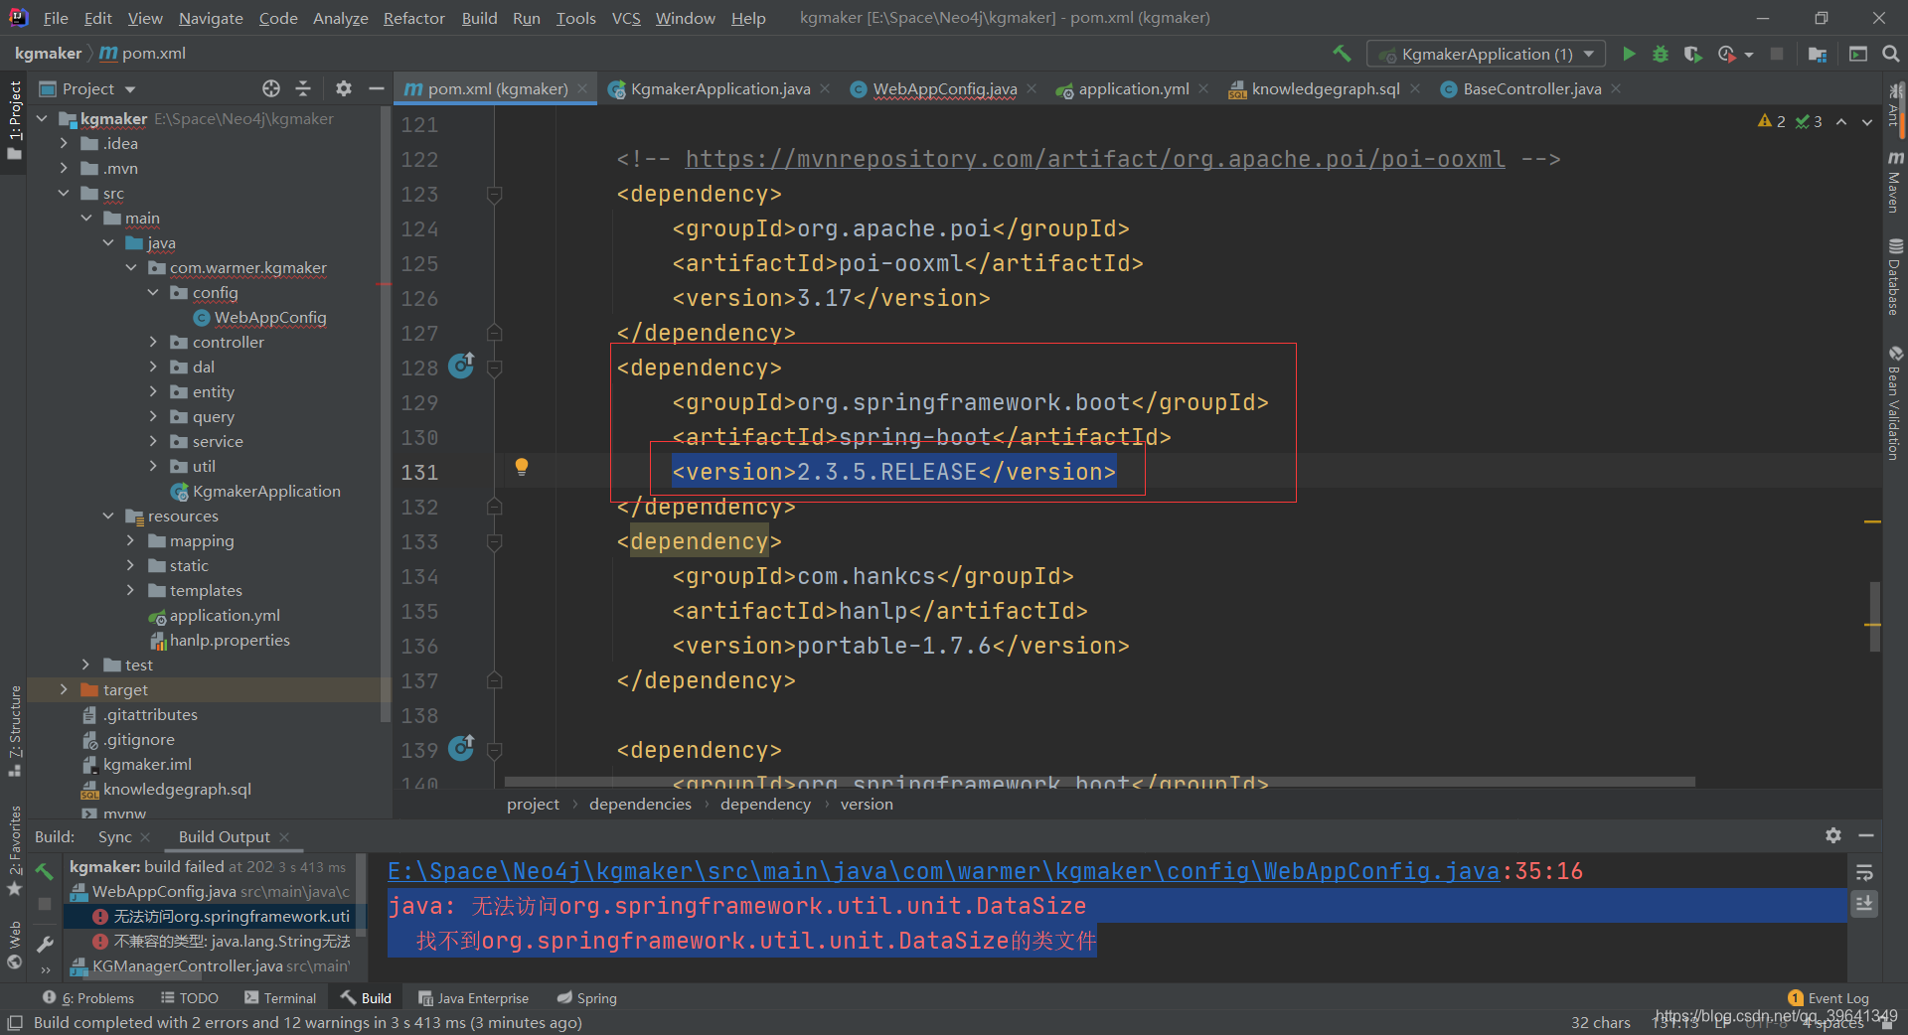The height and width of the screenshot is (1035, 1908).
Task: Expand the target folder in Project tree
Action: click(x=63, y=688)
